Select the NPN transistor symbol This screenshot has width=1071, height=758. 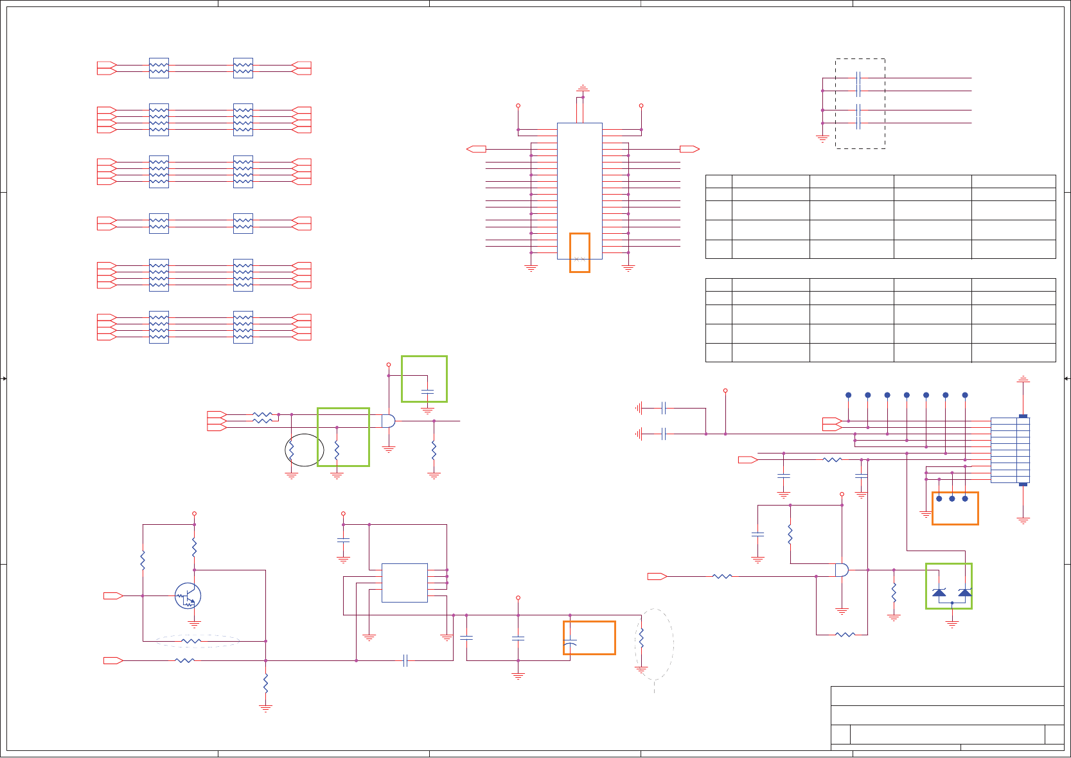[x=188, y=596]
